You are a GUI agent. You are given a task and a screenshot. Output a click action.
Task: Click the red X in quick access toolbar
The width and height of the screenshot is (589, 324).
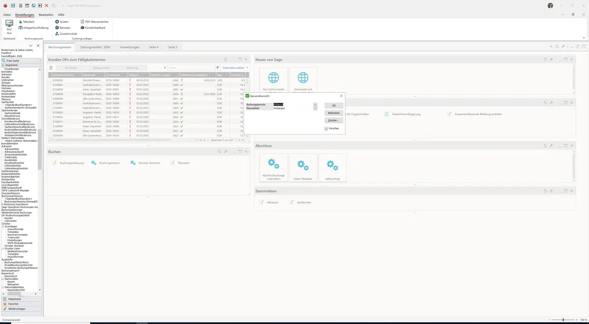pos(46,5)
